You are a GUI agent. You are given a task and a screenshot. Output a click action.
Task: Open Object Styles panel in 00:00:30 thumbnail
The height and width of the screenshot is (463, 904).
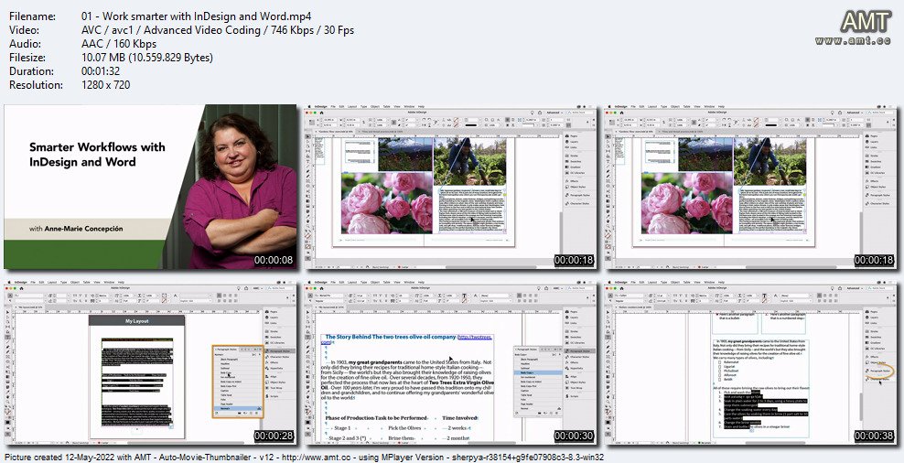[x=576, y=382]
